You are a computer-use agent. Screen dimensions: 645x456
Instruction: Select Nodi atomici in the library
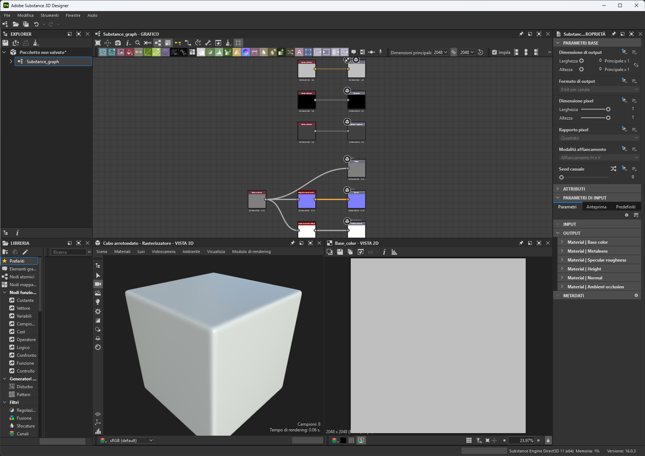coord(22,277)
